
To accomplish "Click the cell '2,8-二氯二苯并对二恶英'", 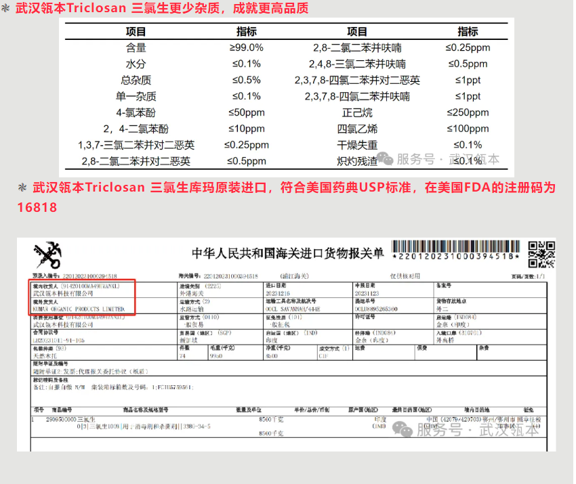I will pyautogui.click(x=136, y=161).
